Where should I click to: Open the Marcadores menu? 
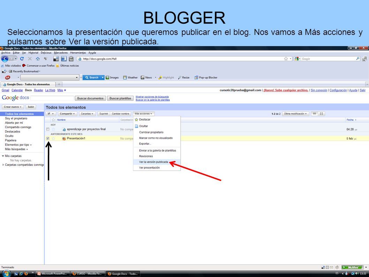coord(61,53)
